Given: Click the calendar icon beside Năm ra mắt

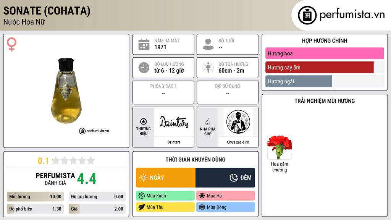Looking at the screenshot, I should click(x=144, y=44).
